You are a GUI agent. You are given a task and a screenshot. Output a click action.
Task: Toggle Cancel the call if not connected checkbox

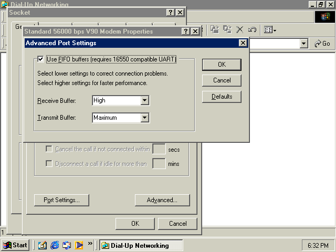[x=49, y=149]
